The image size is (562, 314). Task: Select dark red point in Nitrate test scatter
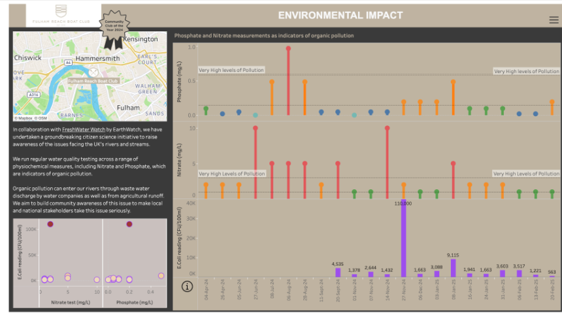(50, 224)
